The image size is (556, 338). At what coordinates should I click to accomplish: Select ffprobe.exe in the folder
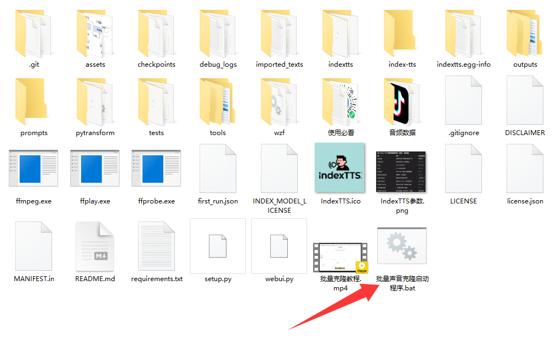coord(156,172)
